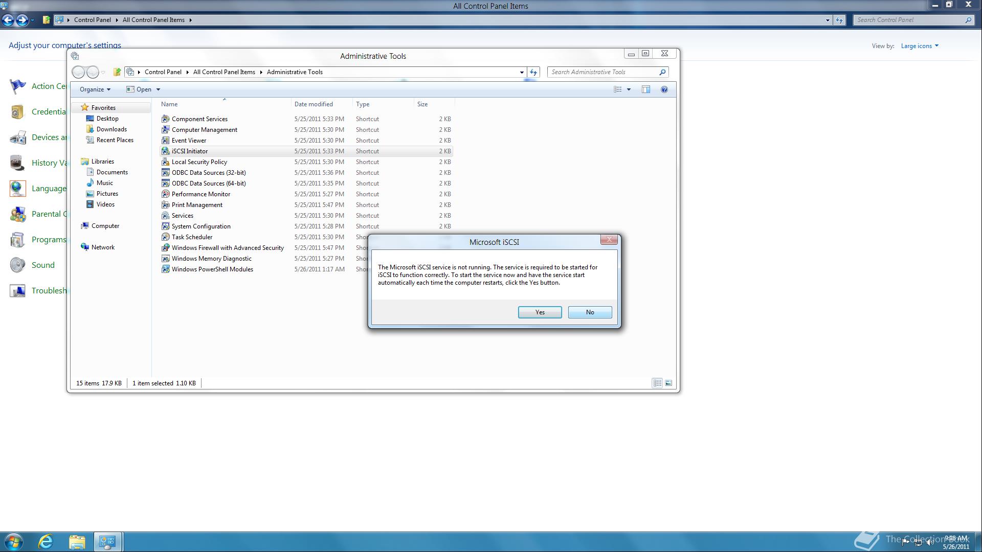982x552 pixels.
Task: Click the Open toolbar button
Action: [139, 89]
